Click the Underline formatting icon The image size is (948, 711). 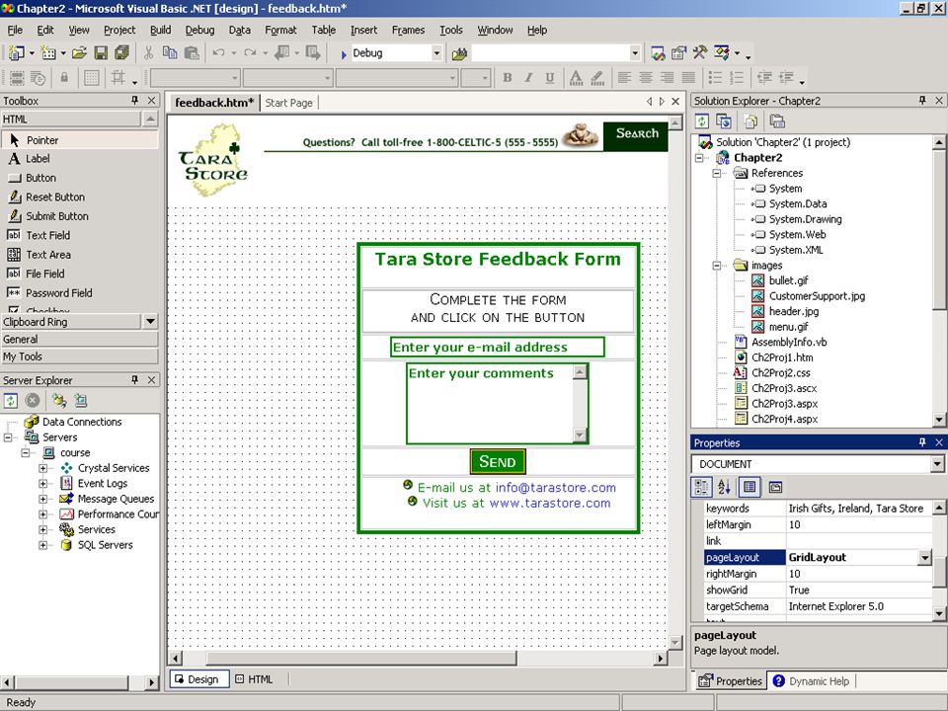point(550,77)
